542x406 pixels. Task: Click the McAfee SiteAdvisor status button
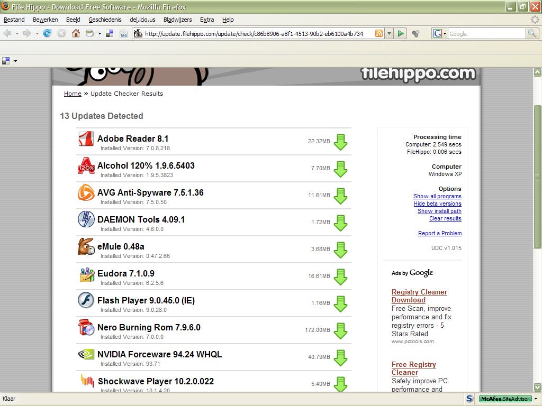[x=505, y=399]
